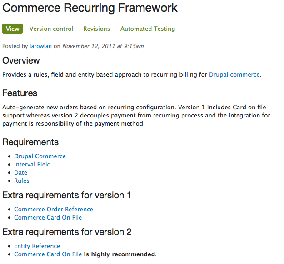Follow the Entity Reference link

pos(37,246)
